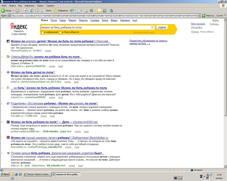Open the Back button history dropdown arrow

click(x=14, y=10)
